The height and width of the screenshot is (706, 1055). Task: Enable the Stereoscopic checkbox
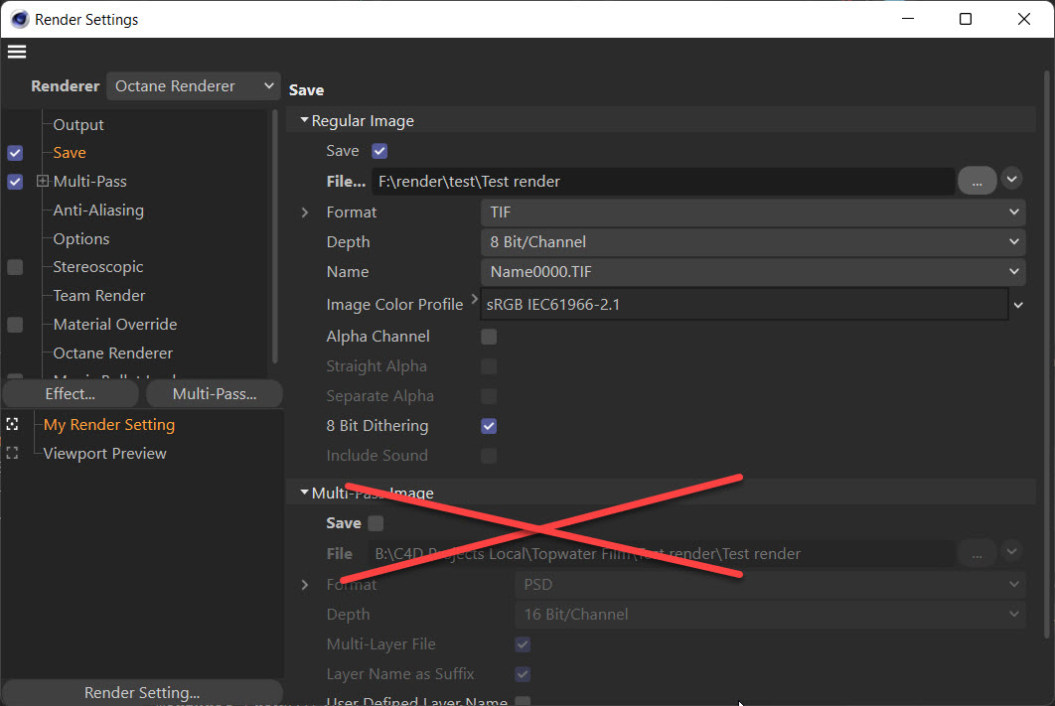point(15,268)
